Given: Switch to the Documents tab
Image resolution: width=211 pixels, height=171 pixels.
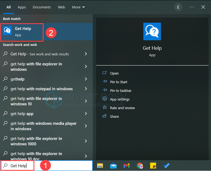Looking at the screenshot, I should (42, 7).
